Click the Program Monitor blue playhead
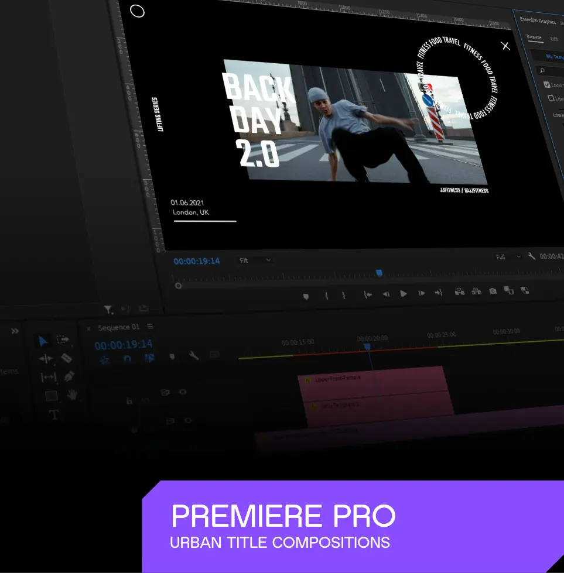564x573 pixels. click(380, 273)
